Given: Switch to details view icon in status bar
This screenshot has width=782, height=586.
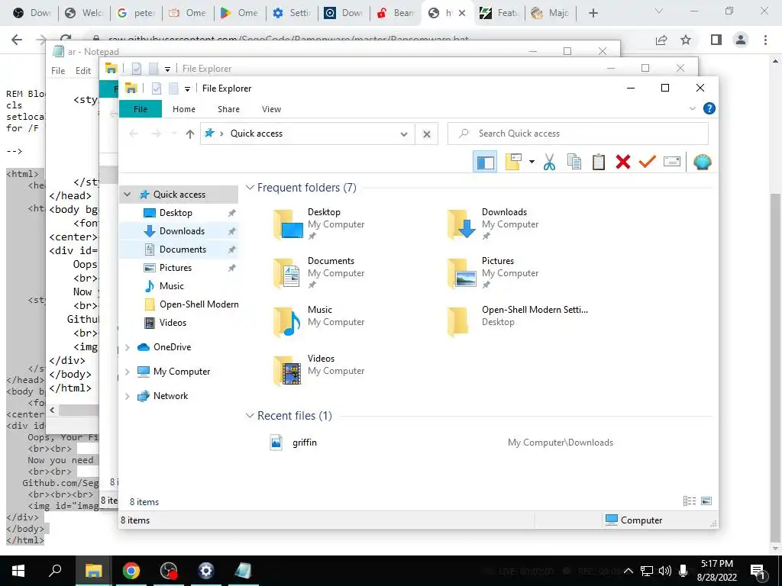Looking at the screenshot, I should 690,501.
